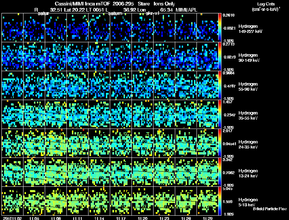Click the 1.559 color scale value
Image resolution: width=289 pixels, height=220 pixels.
(x=228, y=202)
